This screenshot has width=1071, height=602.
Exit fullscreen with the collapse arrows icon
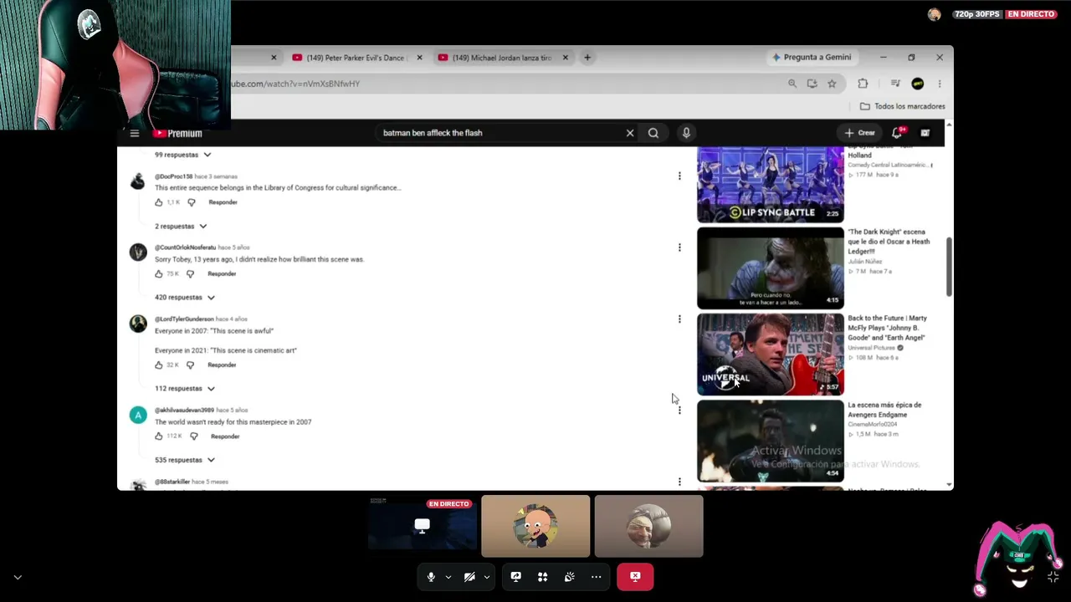tap(1053, 577)
